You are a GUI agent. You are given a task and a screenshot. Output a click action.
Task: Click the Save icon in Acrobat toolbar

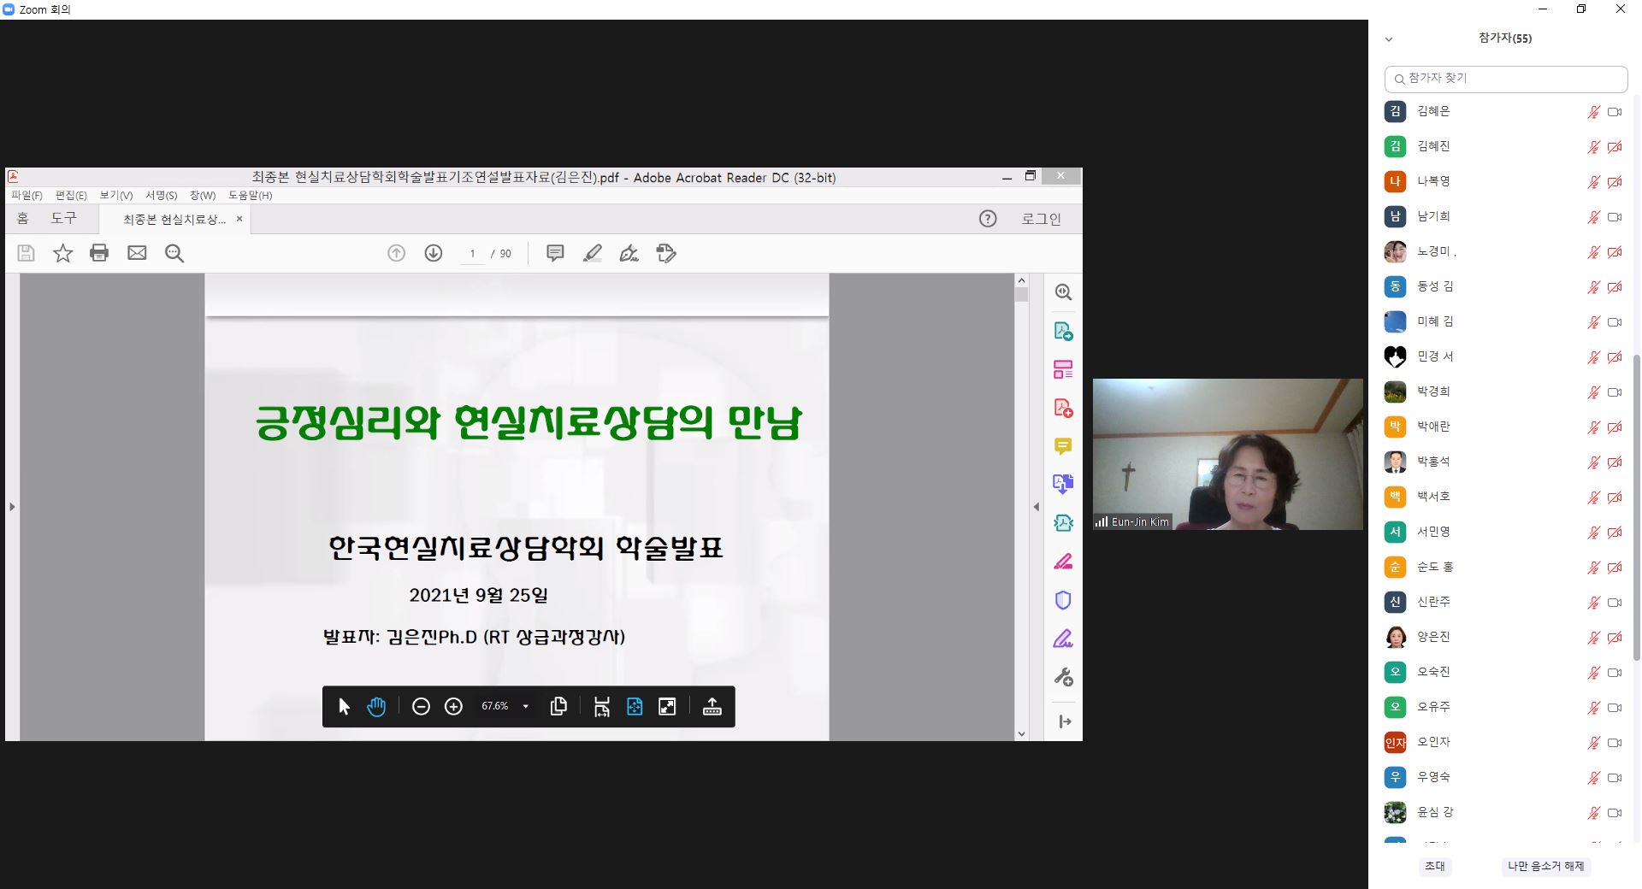click(x=26, y=253)
